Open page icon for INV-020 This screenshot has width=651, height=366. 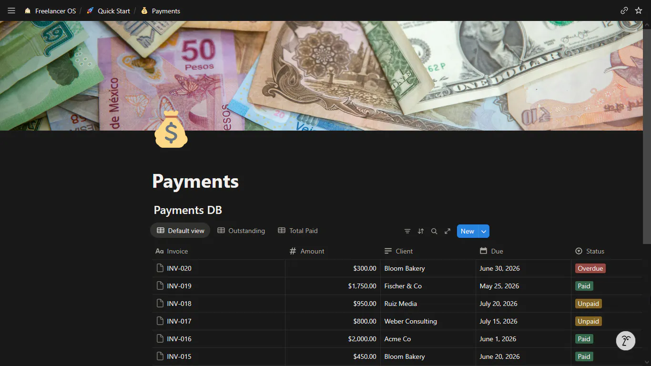tap(160, 268)
